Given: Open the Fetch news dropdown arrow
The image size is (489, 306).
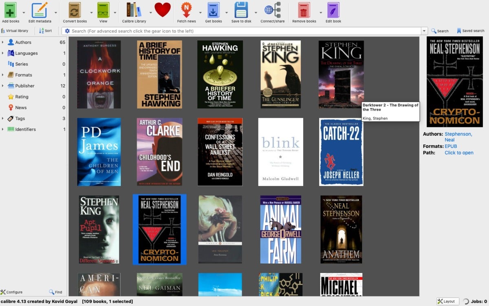Looking at the screenshot, I should pos(200,13).
